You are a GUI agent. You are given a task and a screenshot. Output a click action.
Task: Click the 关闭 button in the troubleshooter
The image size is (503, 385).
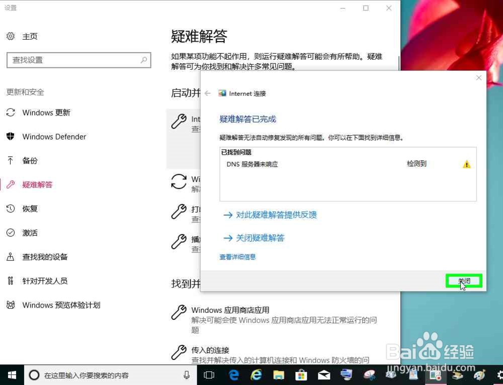(x=463, y=281)
